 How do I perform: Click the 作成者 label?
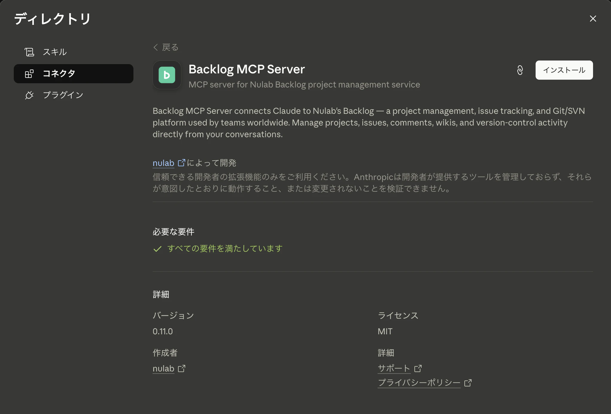pyautogui.click(x=165, y=353)
